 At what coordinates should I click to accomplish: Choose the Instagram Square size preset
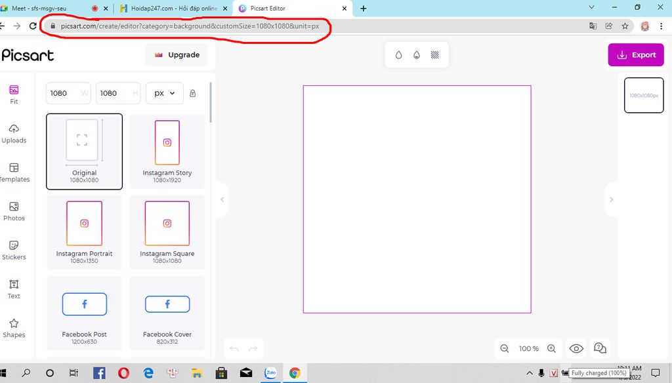pos(167,232)
